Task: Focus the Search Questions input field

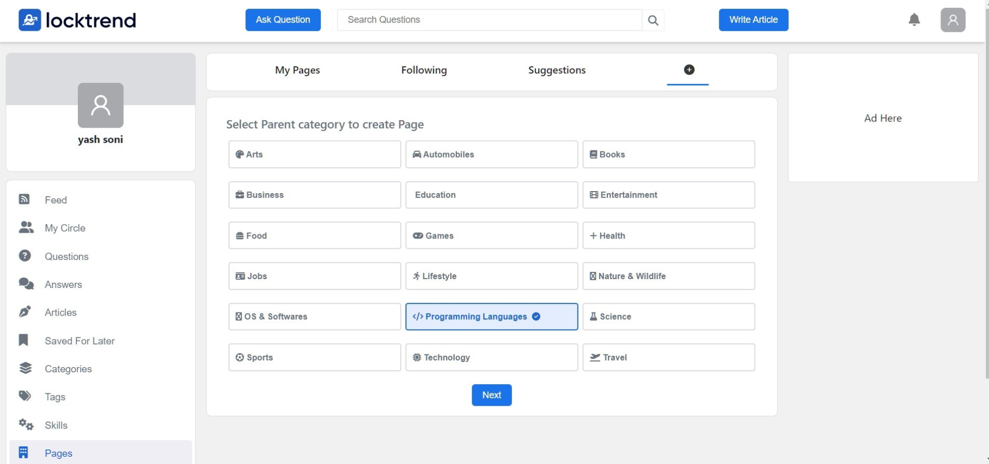Action: (489, 20)
